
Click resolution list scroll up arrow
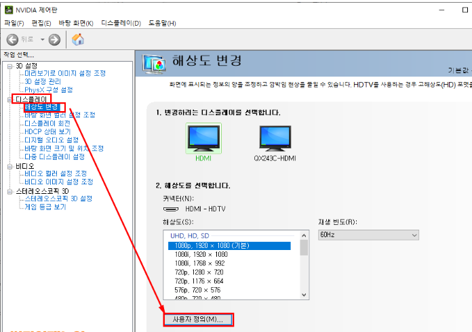(x=304, y=236)
